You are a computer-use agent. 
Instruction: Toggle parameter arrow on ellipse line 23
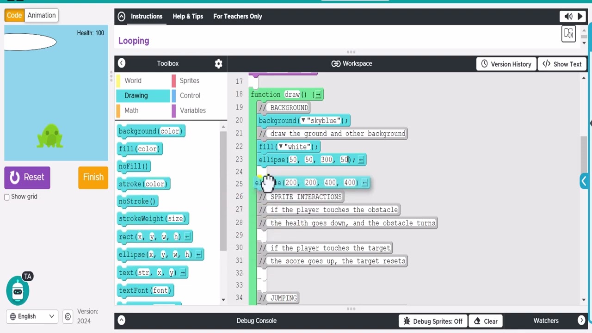pos(361,160)
